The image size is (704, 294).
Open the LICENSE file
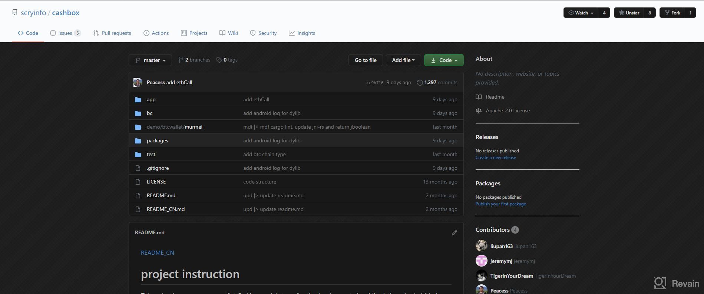click(x=156, y=182)
